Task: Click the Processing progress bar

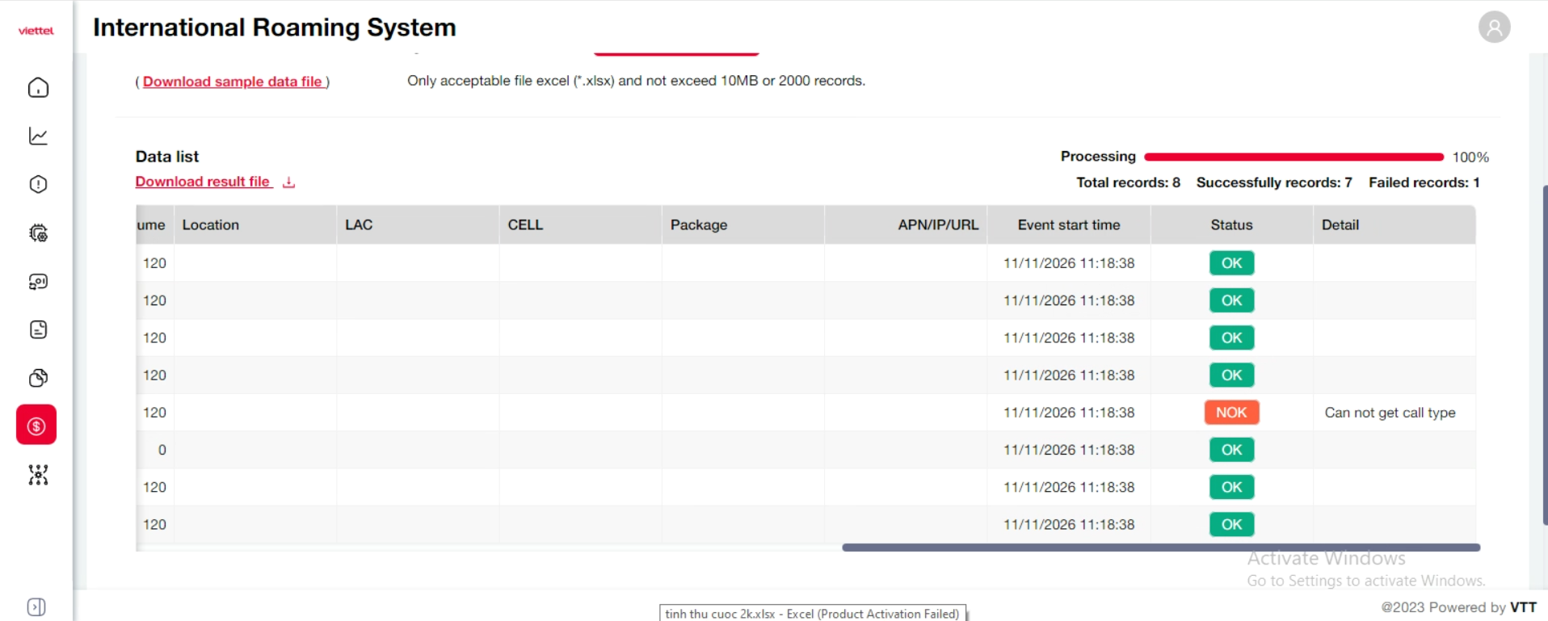Action: (1294, 157)
